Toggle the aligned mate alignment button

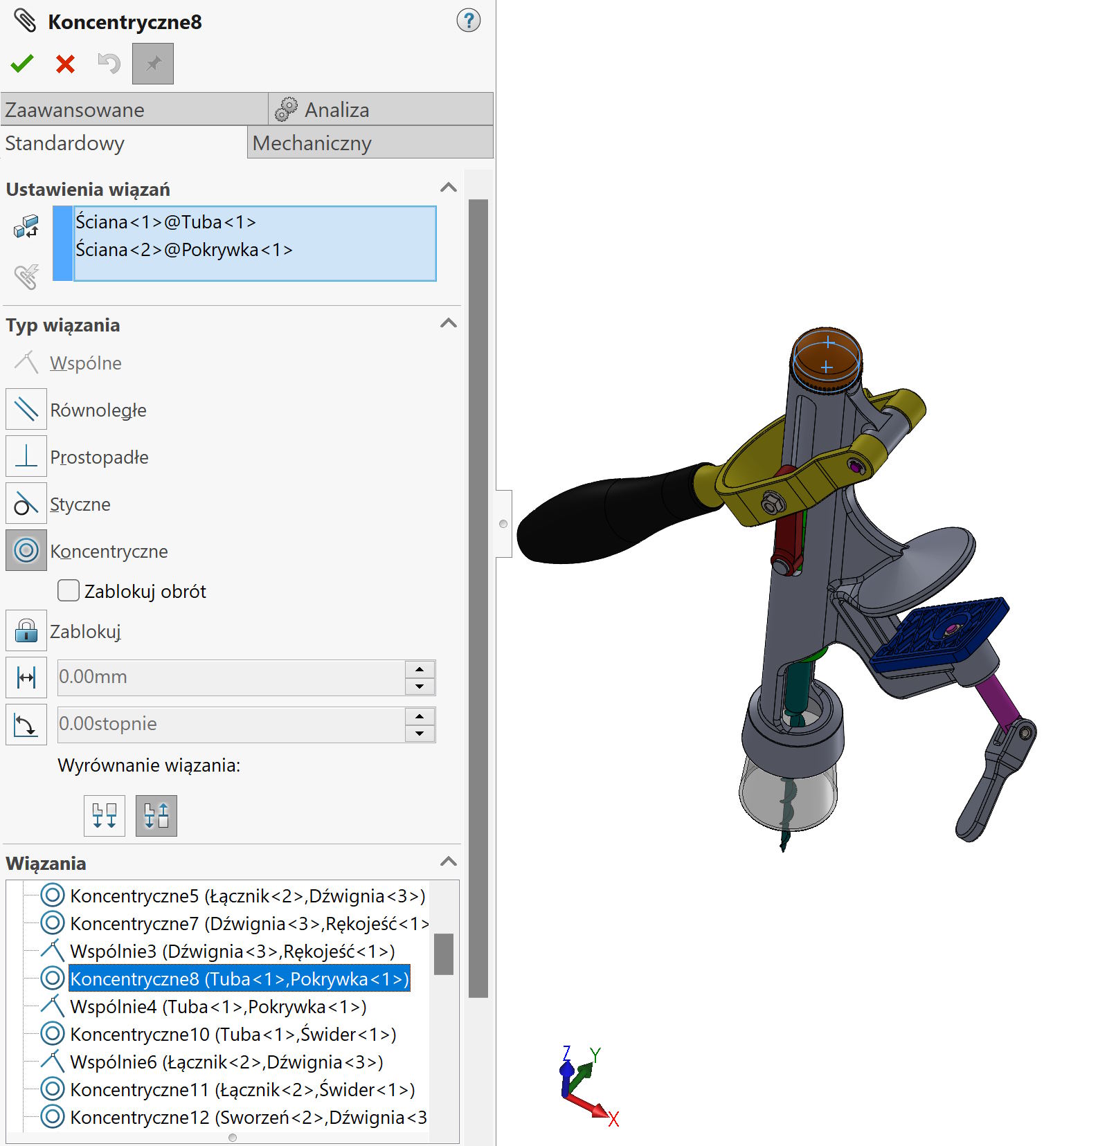click(x=105, y=816)
